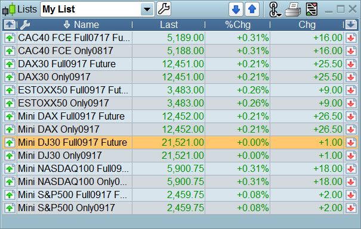Select Mini S&P500 Only0917 name
The height and width of the screenshot is (229, 361).
coord(67,208)
